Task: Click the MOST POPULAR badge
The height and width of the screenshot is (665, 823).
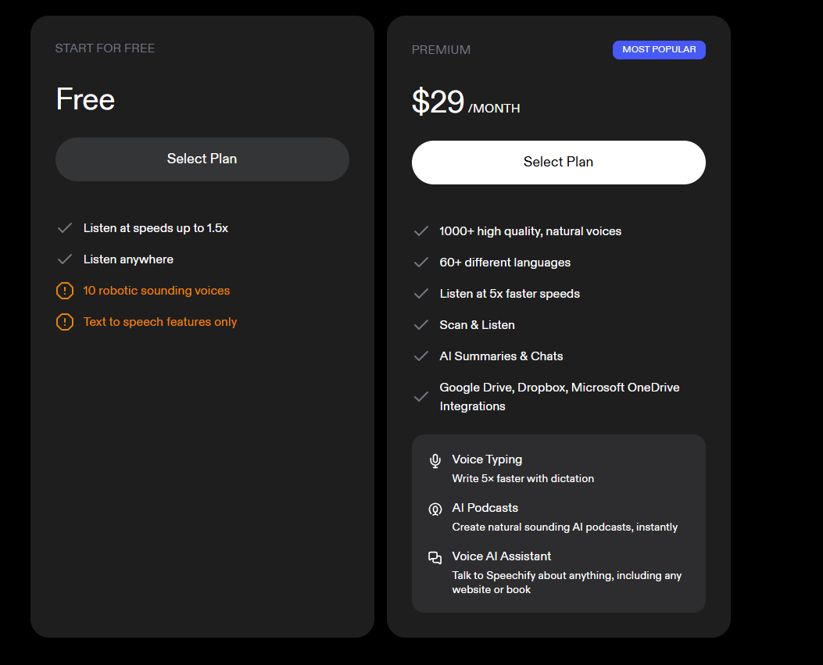Action: 659,50
